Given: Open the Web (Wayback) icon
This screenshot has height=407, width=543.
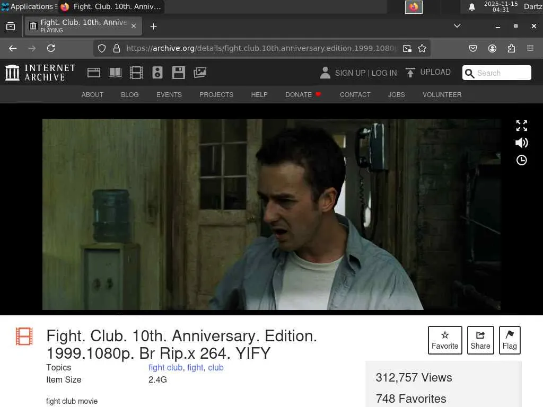Looking at the screenshot, I should 94,73.
